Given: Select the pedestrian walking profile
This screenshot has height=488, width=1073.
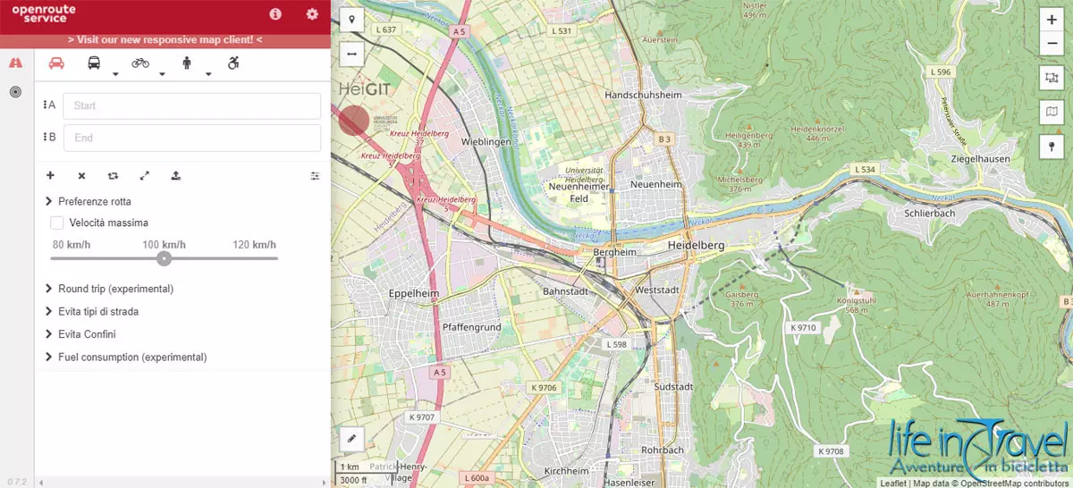Looking at the screenshot, I should coord(187,63).
